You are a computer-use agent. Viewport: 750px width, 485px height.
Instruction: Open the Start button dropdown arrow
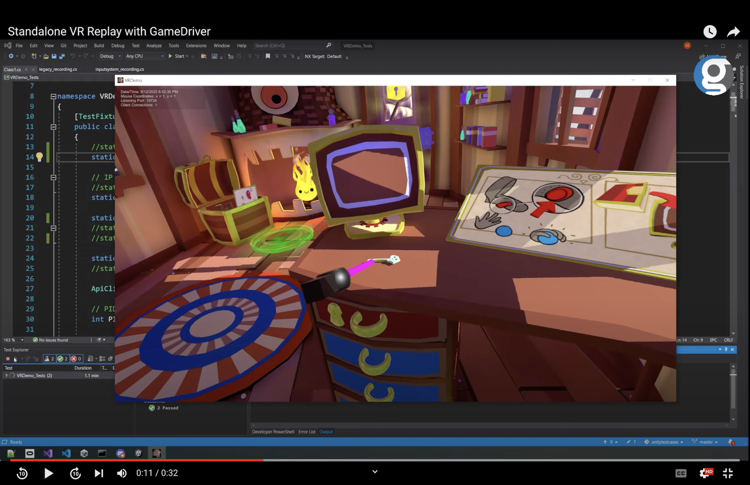coord(187,56)
